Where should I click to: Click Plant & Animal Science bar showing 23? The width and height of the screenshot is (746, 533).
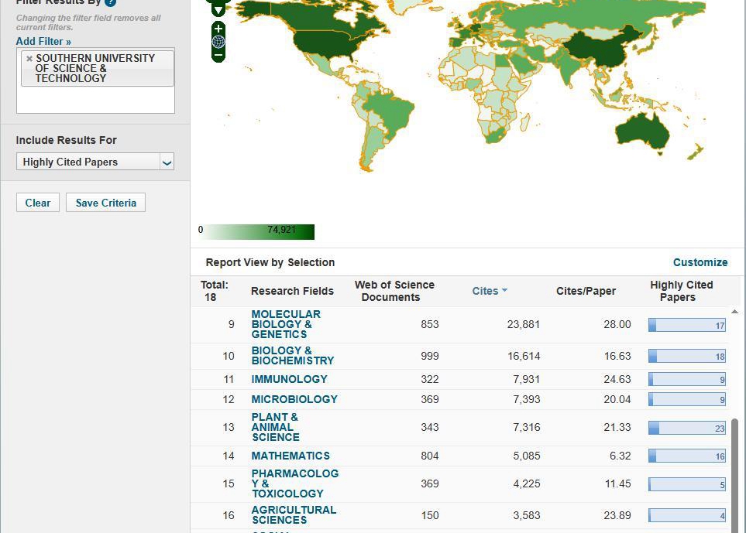(x=687, y=428)
